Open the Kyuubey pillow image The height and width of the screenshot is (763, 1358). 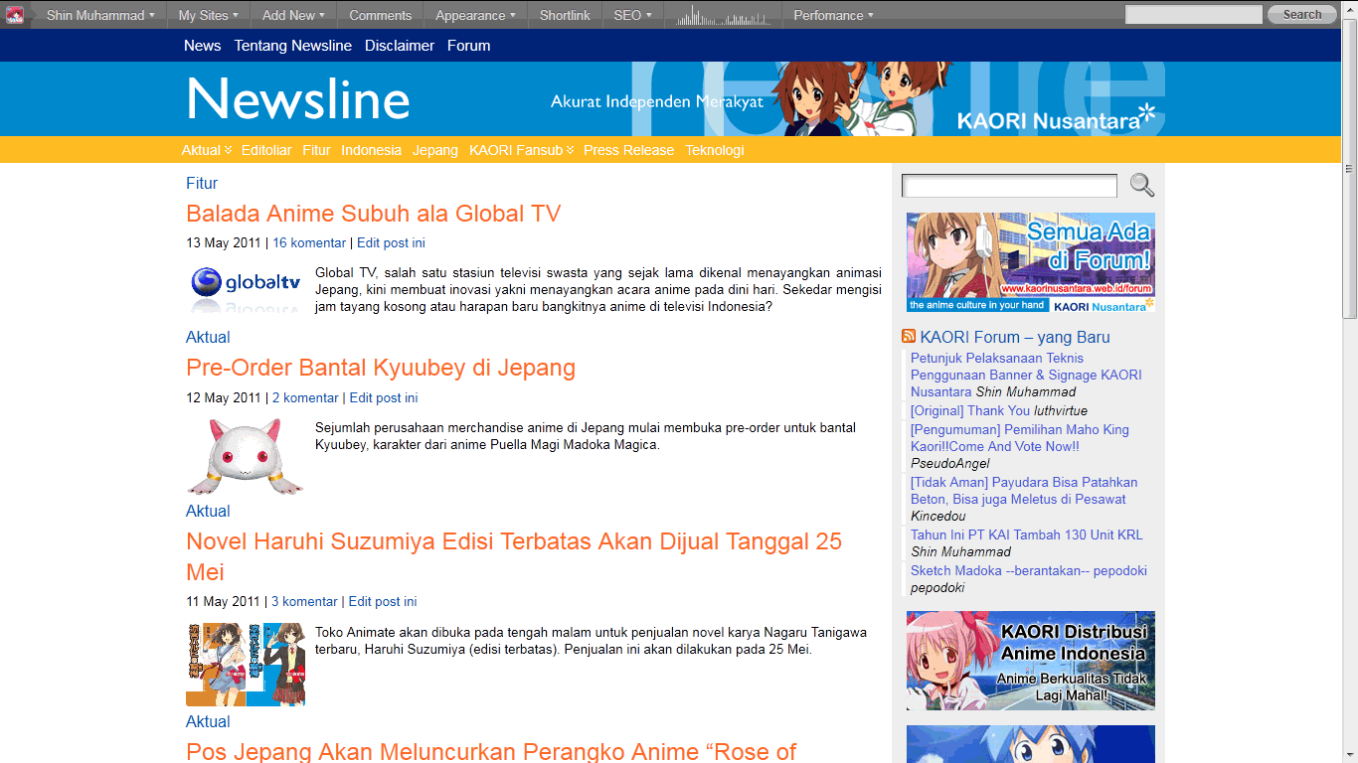click(246, 457)
